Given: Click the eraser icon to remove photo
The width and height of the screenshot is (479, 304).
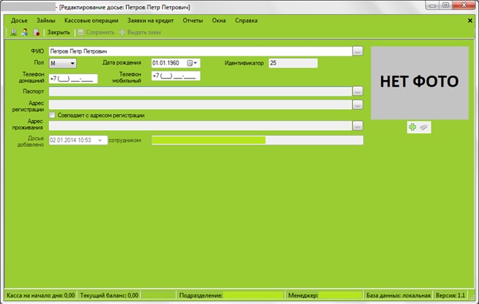Looking at the screenshot, I should [423, 127].
